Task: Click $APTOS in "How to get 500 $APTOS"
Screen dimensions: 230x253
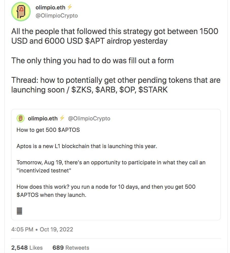Action: click(69, 130)
